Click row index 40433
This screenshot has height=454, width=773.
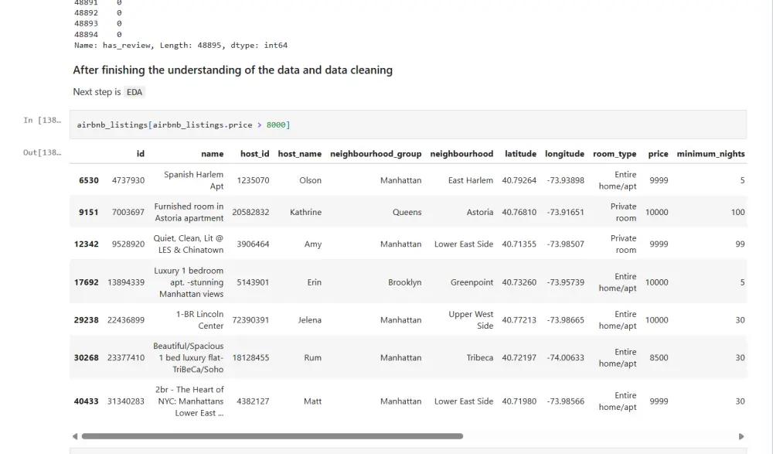(x=87, y=401)
